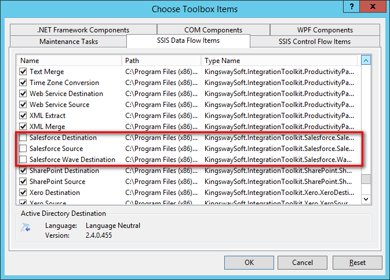The height and width of the screenshot is (280, 390).
Task: Select the Xero Destination item name
Action: (x=54, y=193)
